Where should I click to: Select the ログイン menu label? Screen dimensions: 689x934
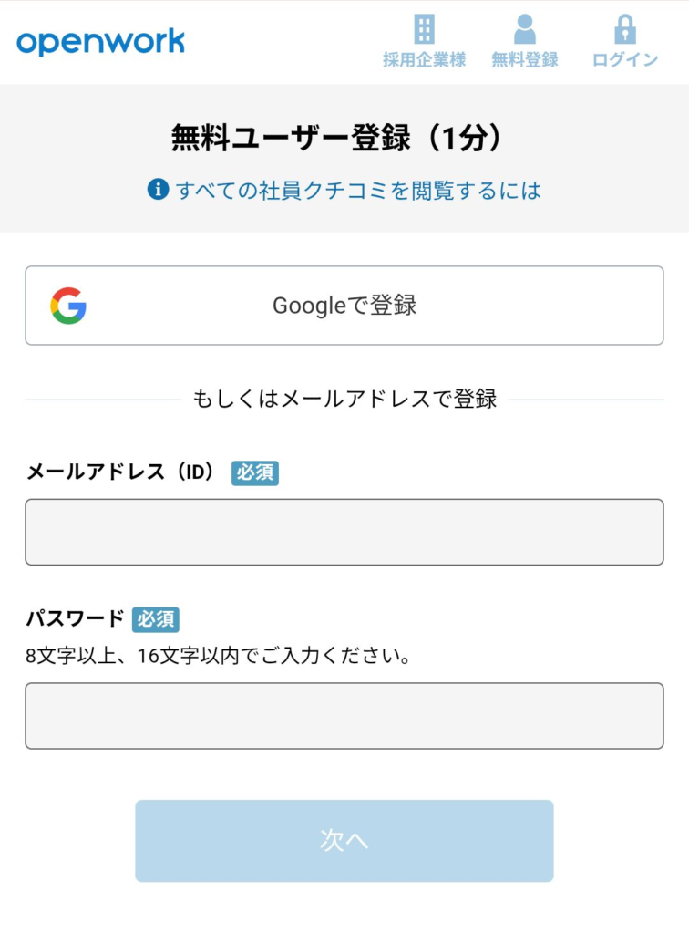pos(625,59)
